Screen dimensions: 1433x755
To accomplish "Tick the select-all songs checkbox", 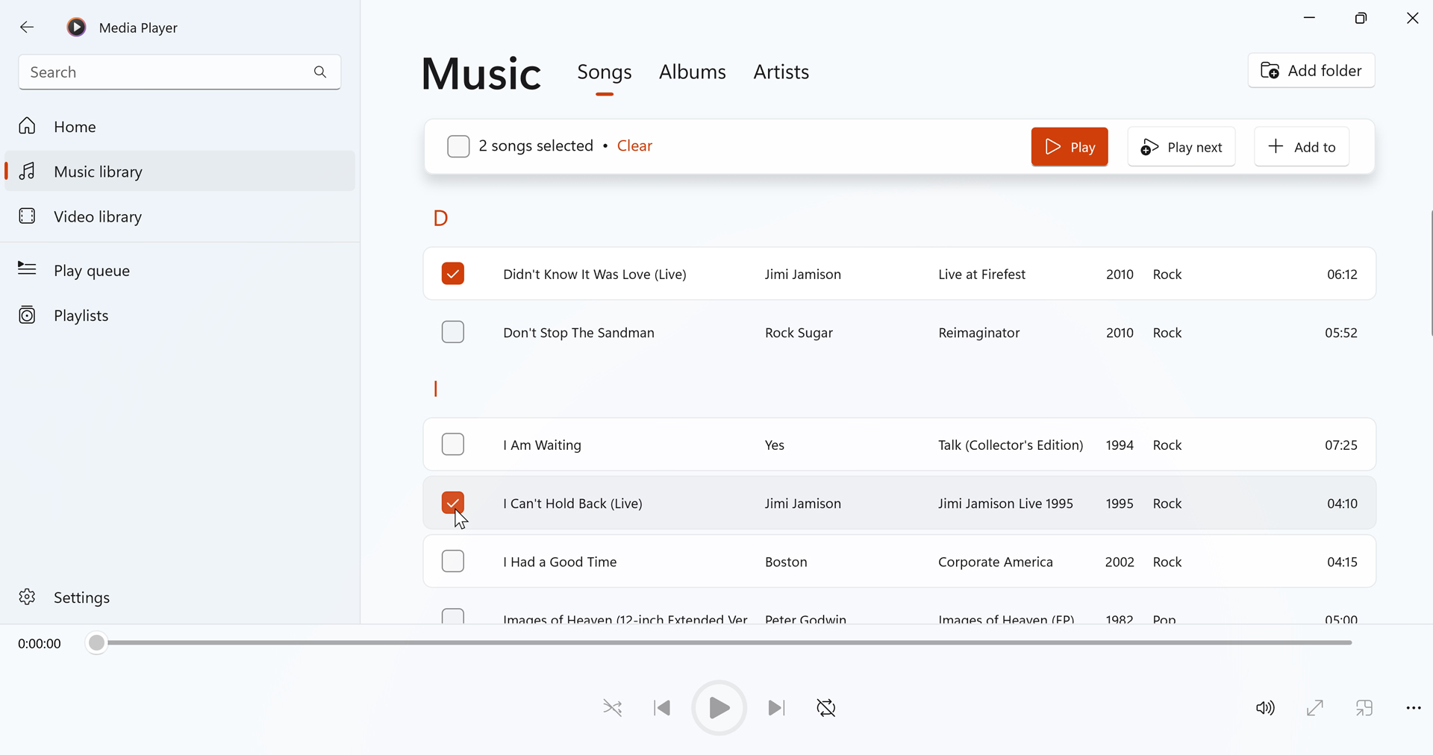I will 458,146.
